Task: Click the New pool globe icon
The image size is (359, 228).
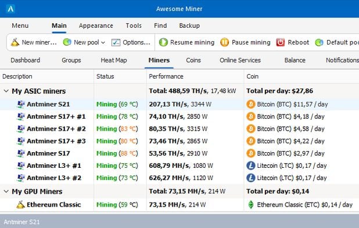Action: point(67,42)
